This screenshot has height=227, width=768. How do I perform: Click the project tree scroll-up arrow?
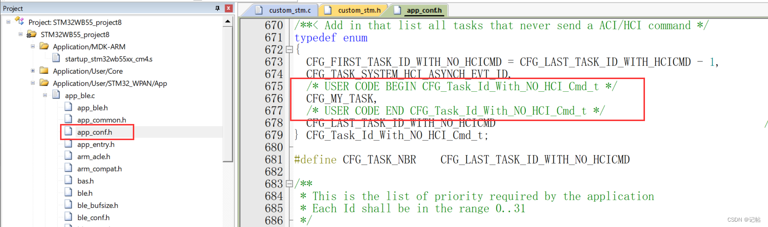click(x=228, y=21)
